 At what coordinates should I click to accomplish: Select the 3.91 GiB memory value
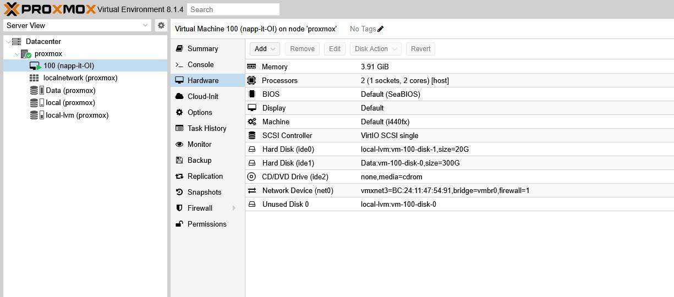(x=375, y=67)
